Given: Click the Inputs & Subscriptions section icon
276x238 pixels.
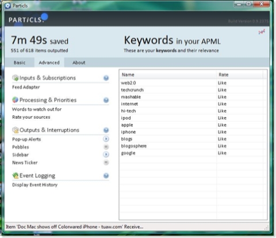Looking at the screenshot, I should coord(16,78).
